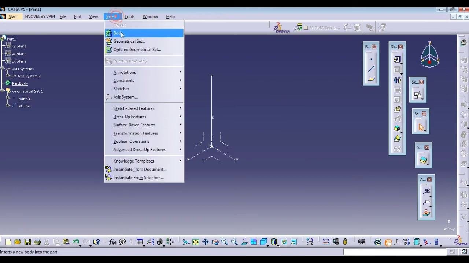
Task: Click the Formula f(x) icon
Action: (112, 242)
